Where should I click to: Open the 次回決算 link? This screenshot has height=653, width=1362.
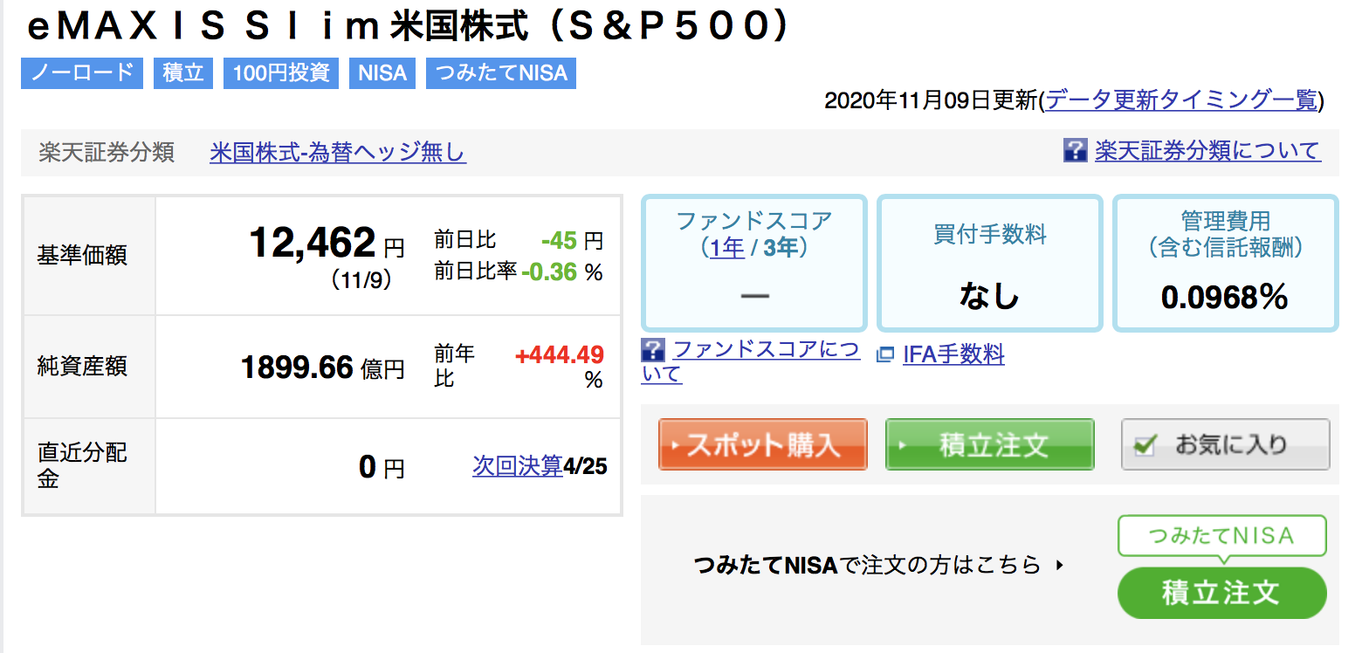pyautogui.click(x=518, y=466)
